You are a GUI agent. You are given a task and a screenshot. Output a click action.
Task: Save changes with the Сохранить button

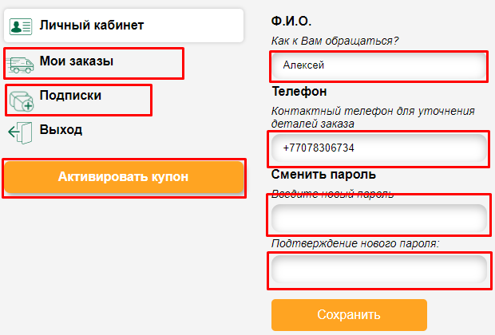click(349, 314)
